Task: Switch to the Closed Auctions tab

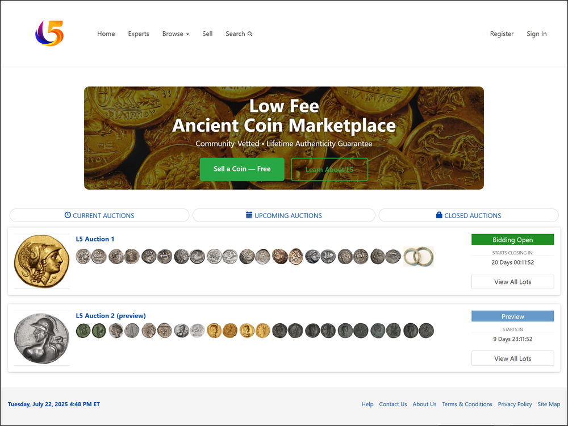Action: (x=469, y=215)
